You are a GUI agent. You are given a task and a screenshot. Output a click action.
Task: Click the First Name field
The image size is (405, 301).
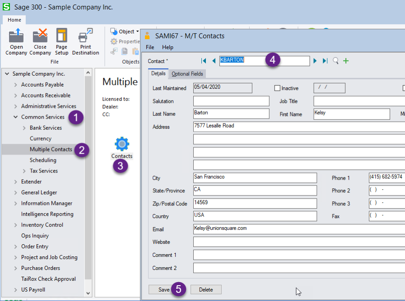pyautogui.click(x=352, y=114)
